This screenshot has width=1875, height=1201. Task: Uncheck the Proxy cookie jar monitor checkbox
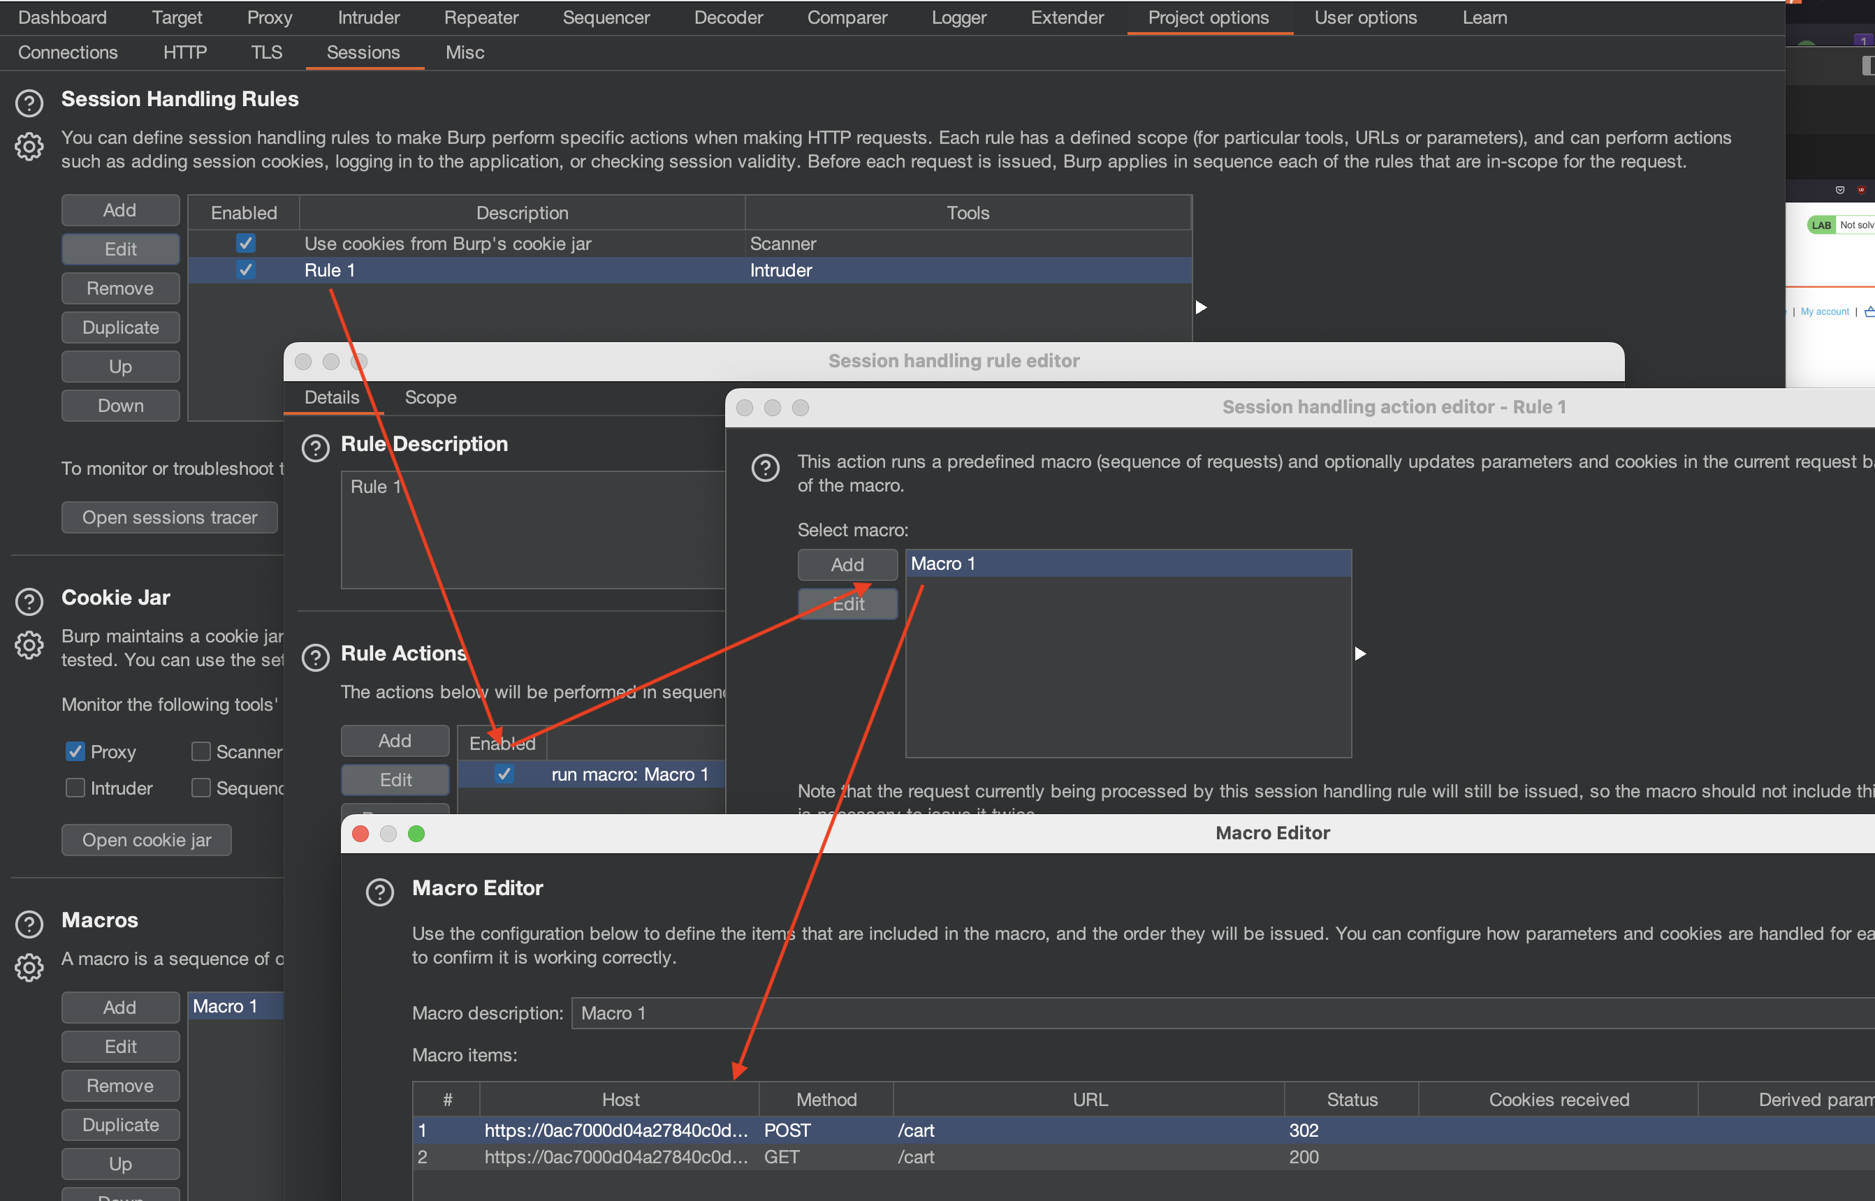pos(75,751)
